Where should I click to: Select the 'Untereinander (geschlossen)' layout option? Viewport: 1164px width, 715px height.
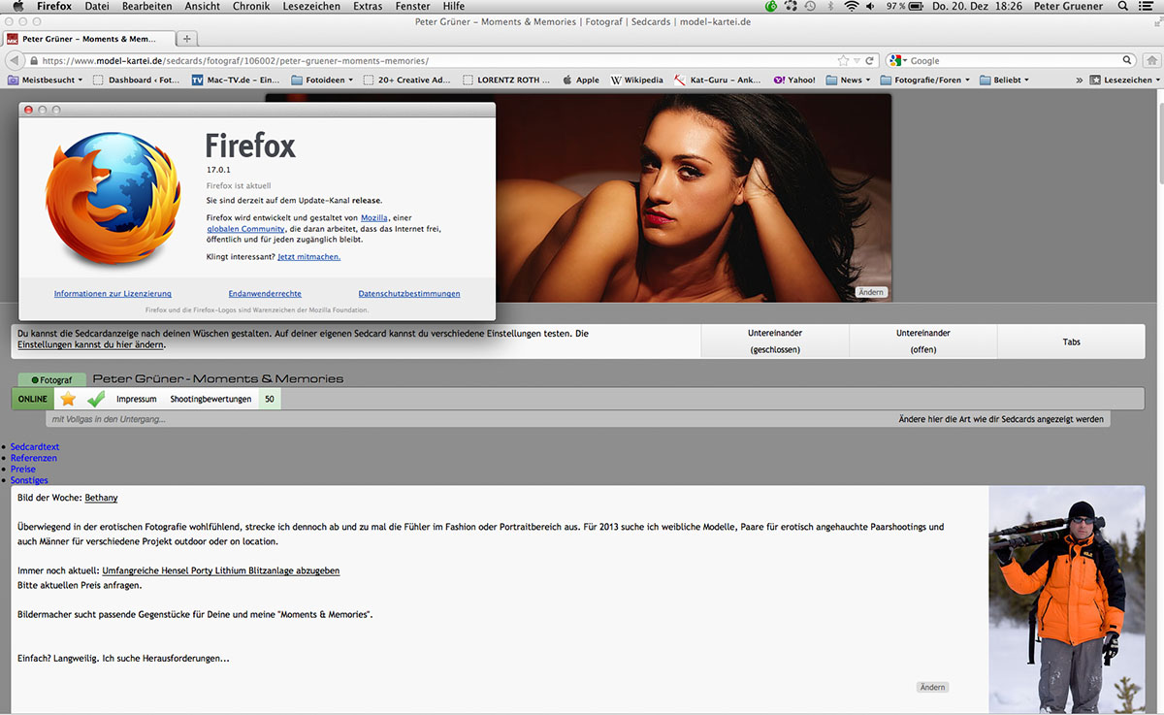775,341
